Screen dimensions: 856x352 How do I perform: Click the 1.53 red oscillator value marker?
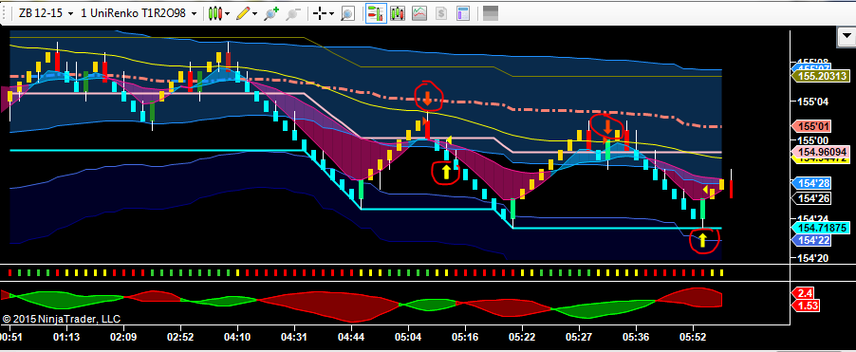tap(806, 306)
